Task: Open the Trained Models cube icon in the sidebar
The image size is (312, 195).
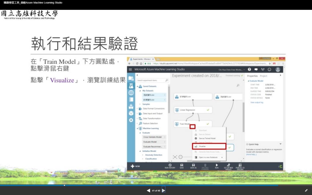Action: pos(131,113)
